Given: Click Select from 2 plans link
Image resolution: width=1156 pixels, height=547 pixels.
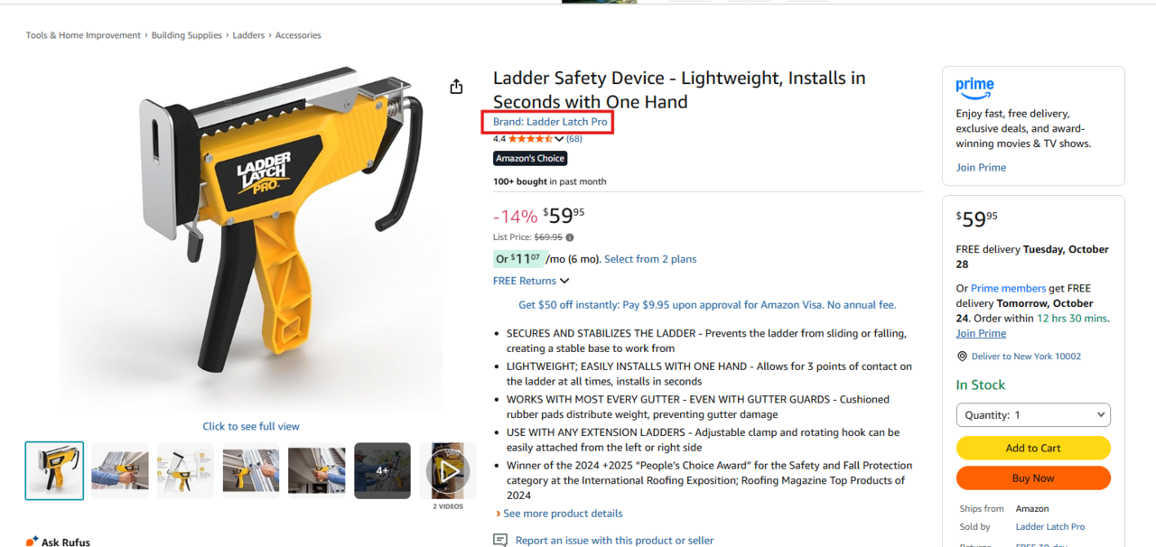Looking at the screenshot, I should (x=650, y=259).
